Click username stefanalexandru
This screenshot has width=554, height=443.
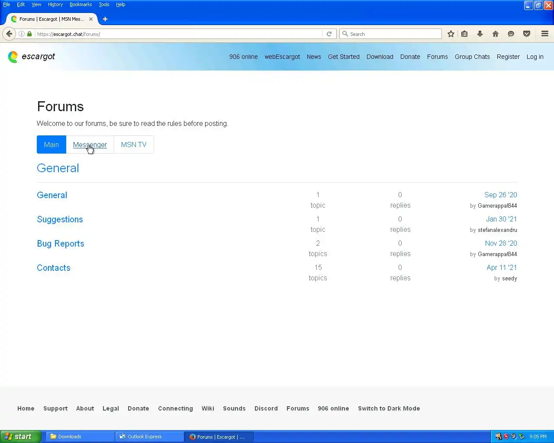[x=497, y=230]
